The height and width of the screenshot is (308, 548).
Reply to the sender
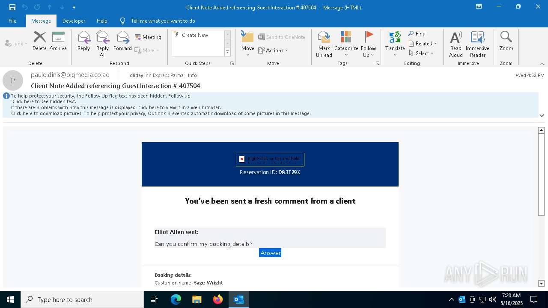[x=84, y=41]
